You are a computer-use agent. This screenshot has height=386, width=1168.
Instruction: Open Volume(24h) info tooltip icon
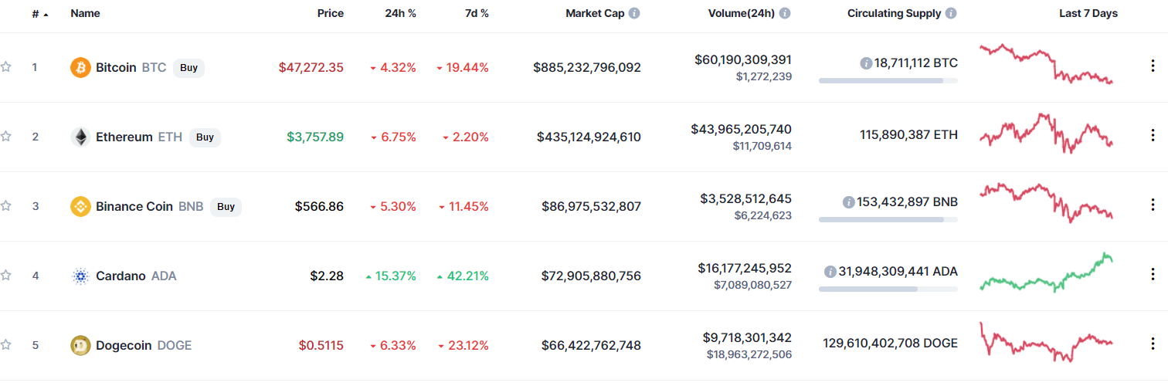785,13
